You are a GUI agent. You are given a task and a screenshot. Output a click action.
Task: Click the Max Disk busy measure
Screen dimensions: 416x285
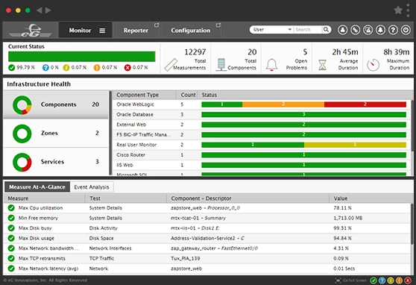point(35,228)
